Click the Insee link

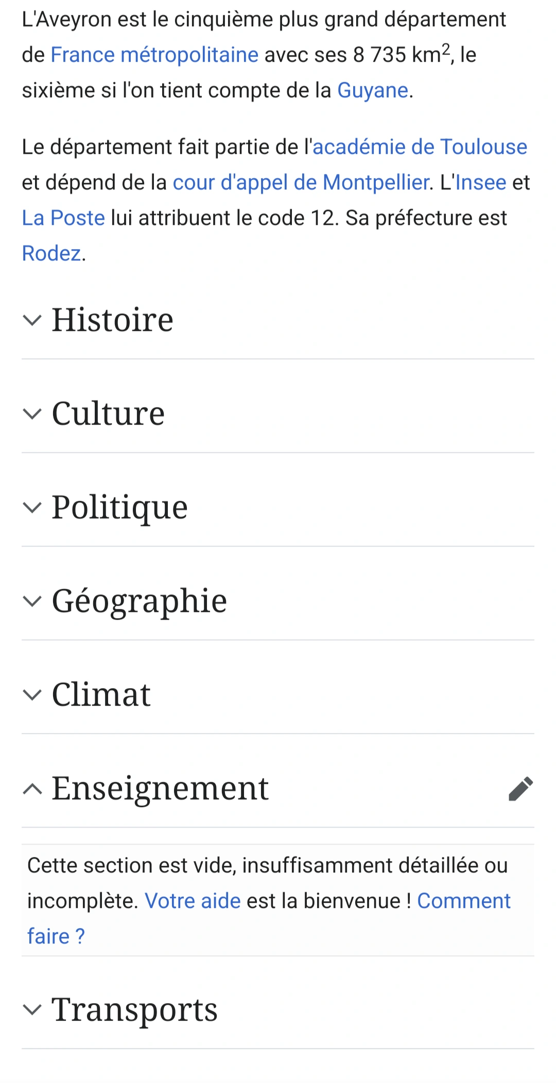point(481,183)
